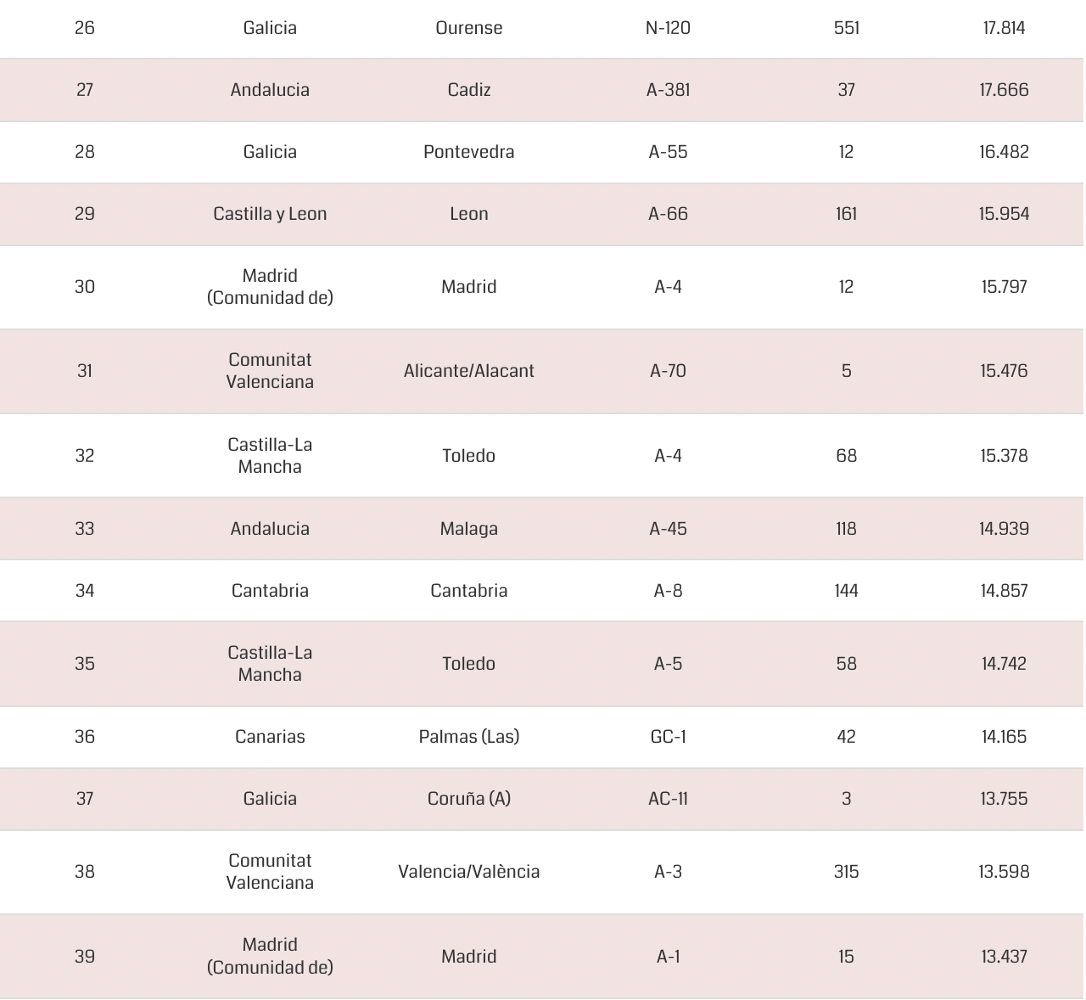The height and width of the screenshot is (1000, 1086).
Task: Click the Valencia/València province cell
Action: click(x=468, y=872)
